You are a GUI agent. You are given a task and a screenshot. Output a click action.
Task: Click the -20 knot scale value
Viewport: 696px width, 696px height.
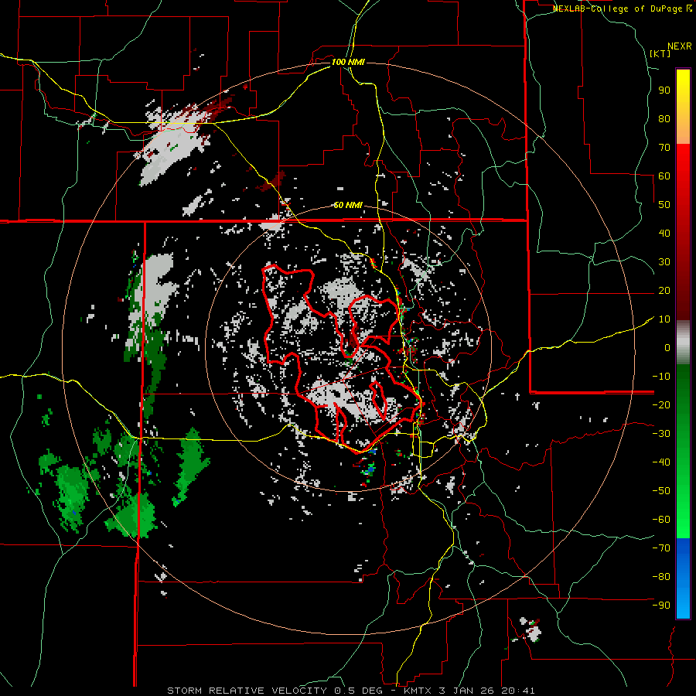661,405
